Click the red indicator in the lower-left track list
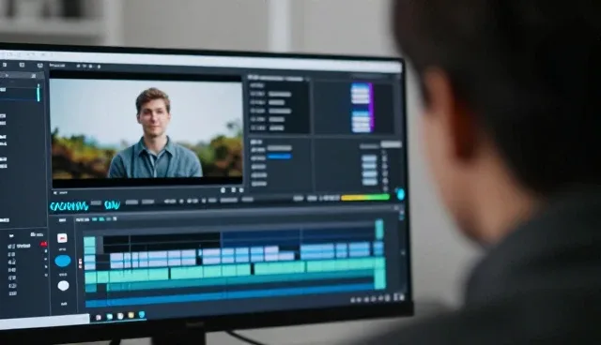Image resolution: width=601 pixels, height=345 pixels. (44, 244)
